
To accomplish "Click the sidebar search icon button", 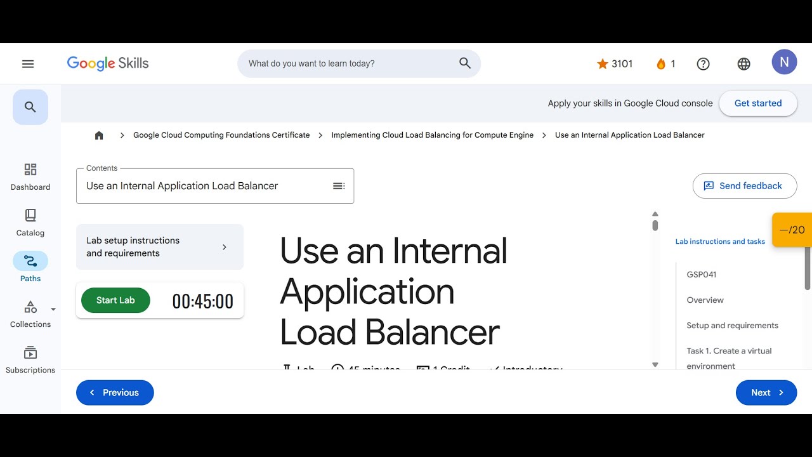I will pos(30,107).
